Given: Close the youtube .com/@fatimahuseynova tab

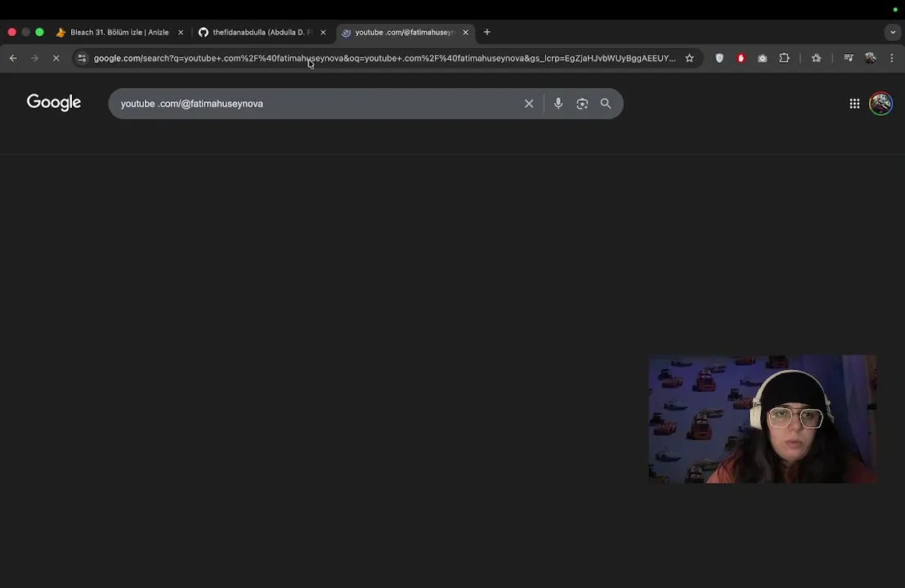Looking at the screenshot, I should coord(466,33).
